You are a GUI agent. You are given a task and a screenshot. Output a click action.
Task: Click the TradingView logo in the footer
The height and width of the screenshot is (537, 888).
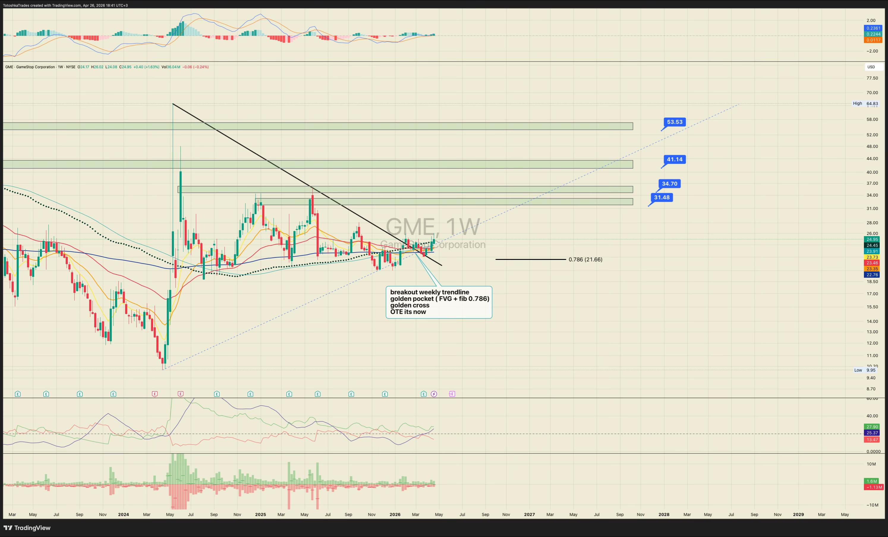(x=27, y=528)
